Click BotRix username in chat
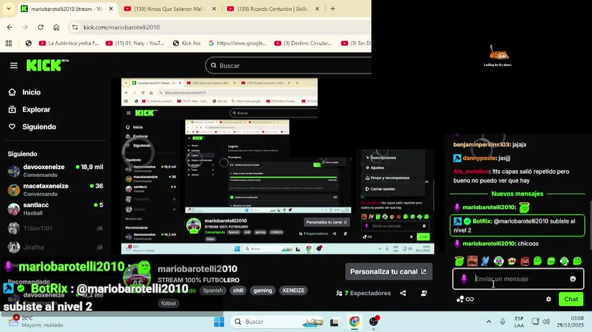This screenshot has height=332, width=592. [x=482, y=221]
